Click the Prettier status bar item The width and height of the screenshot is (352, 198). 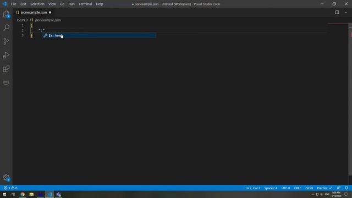324,188
